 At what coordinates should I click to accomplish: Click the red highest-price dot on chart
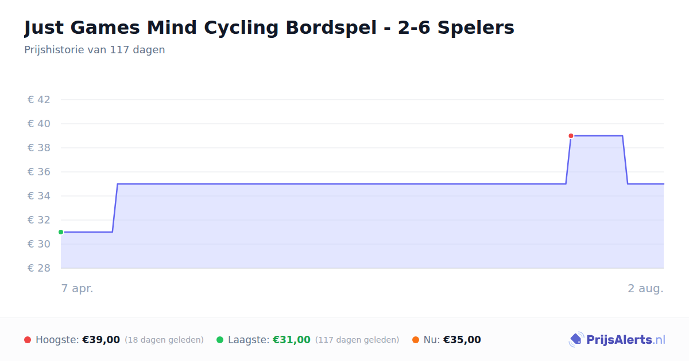click(571, 136)
